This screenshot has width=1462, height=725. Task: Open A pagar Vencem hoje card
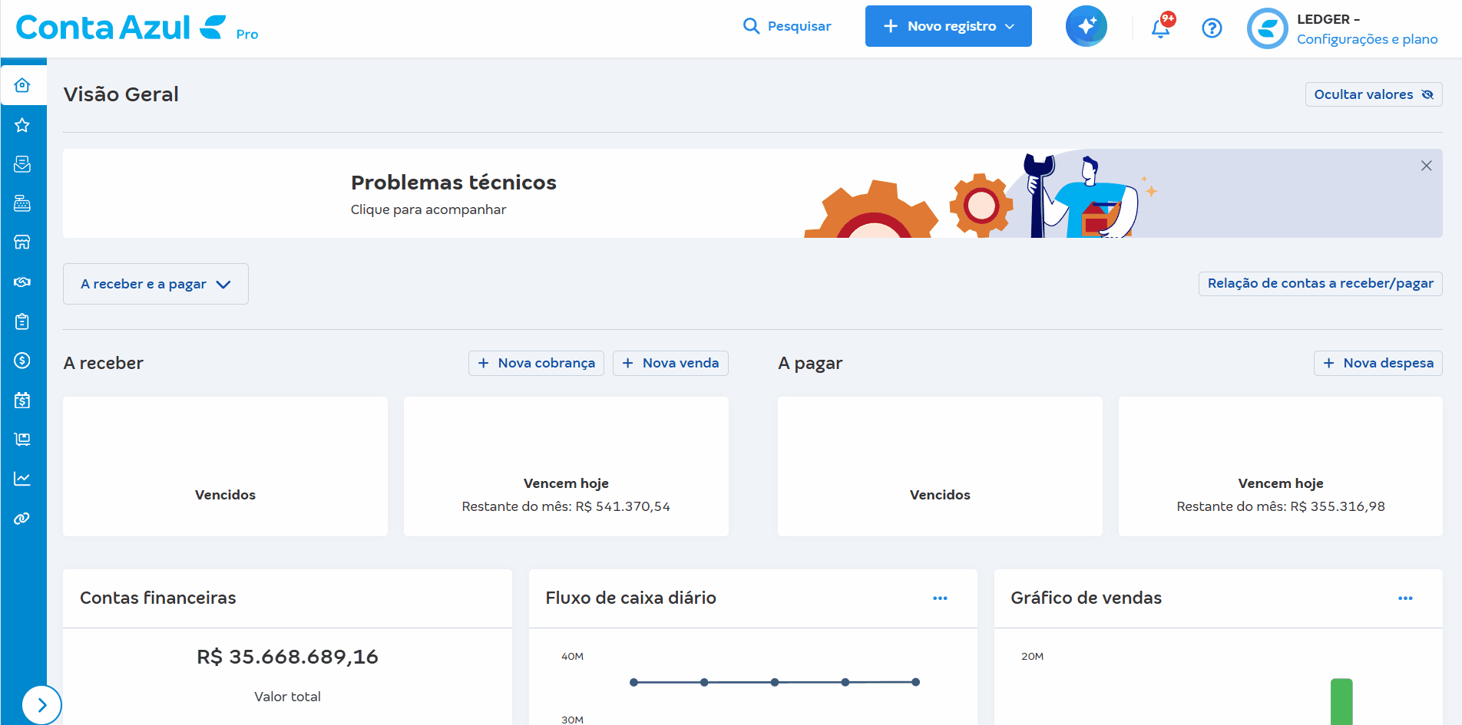click(1281, 466)
